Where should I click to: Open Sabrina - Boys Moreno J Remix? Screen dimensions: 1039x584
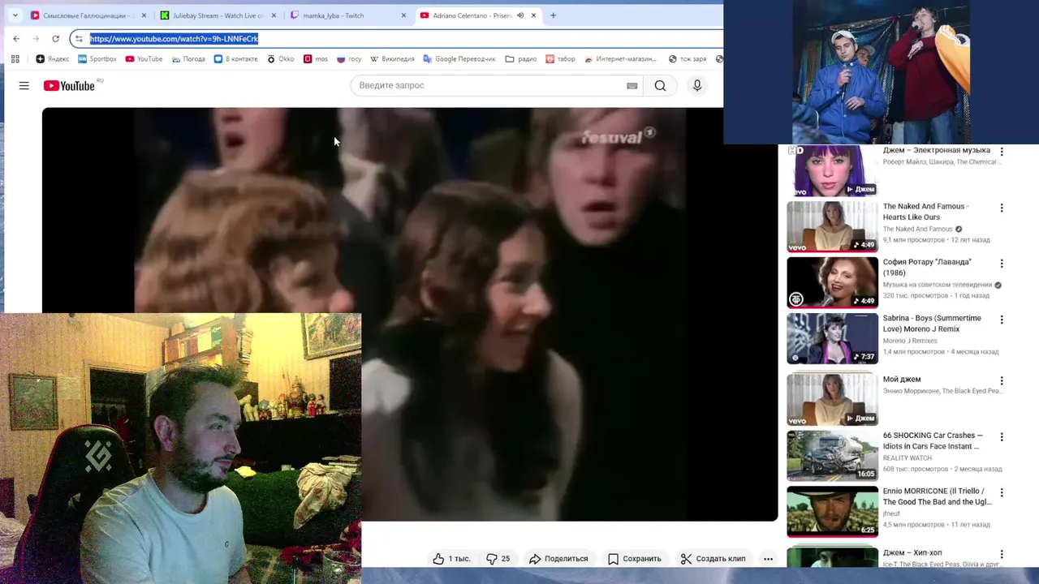(932, 323)
